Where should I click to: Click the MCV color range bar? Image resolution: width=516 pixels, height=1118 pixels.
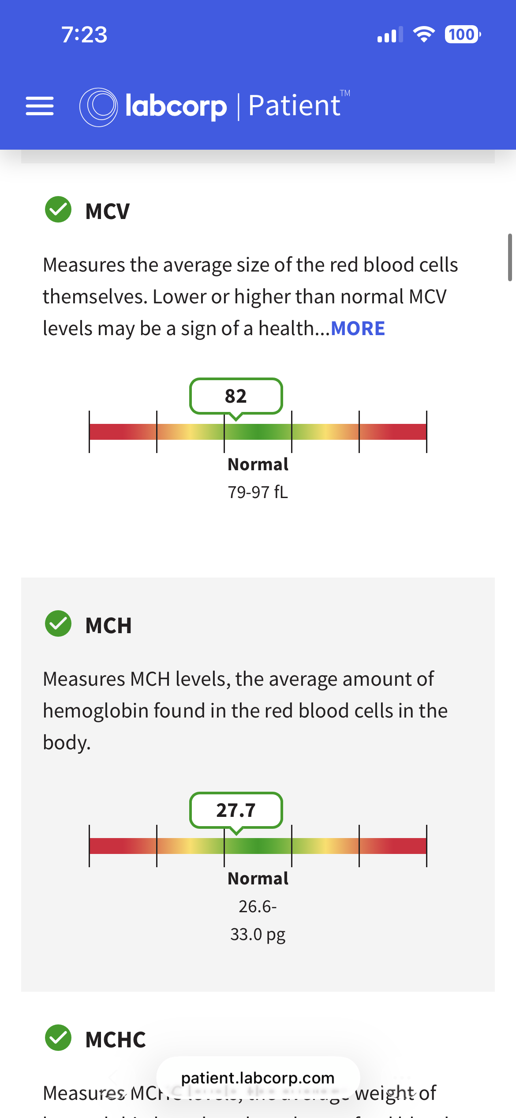[x=258, y=432]
